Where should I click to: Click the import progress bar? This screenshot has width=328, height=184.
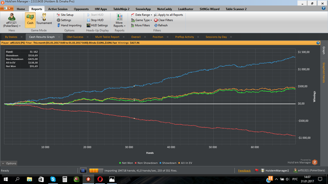click(96, 170)
